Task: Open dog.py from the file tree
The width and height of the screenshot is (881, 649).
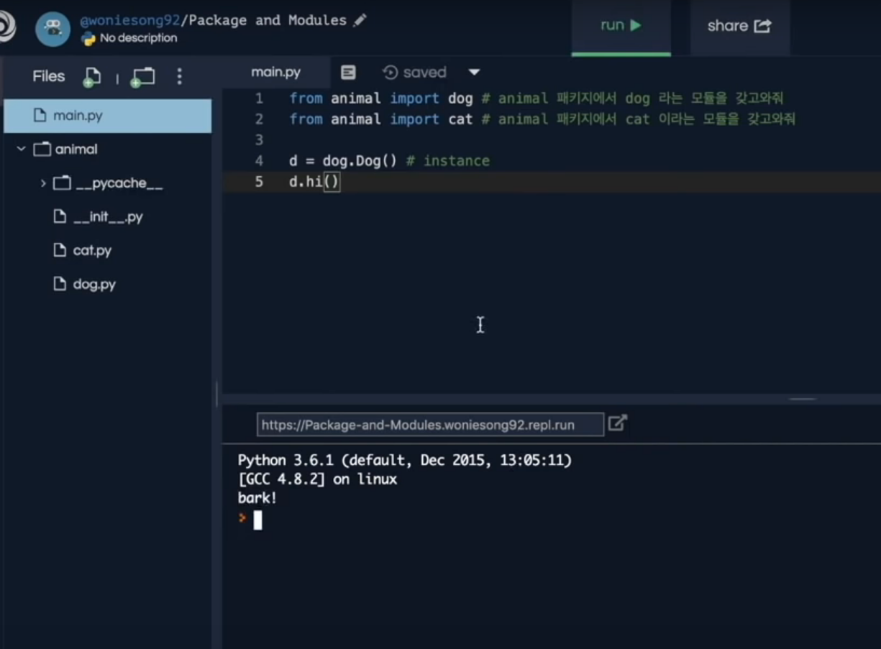Action: click(93, 284)
